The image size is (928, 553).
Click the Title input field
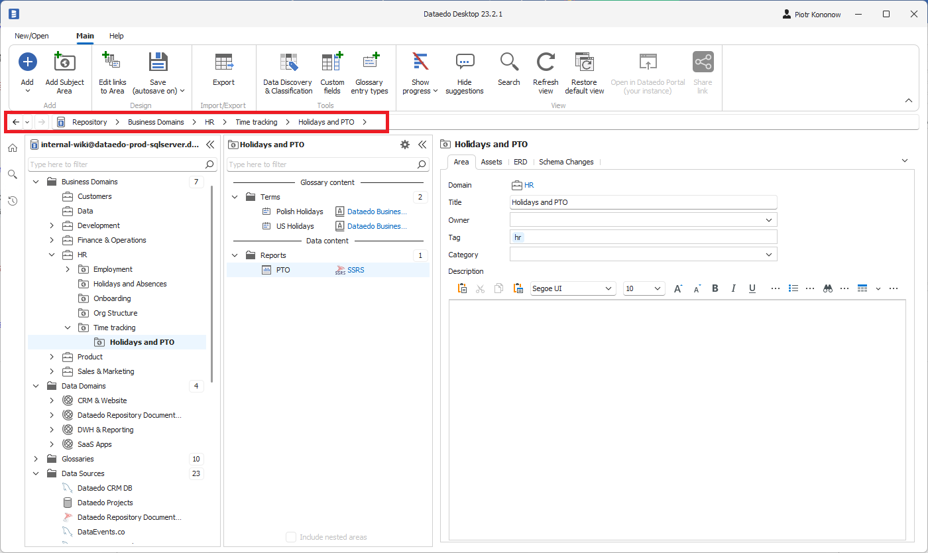point(643,202)
